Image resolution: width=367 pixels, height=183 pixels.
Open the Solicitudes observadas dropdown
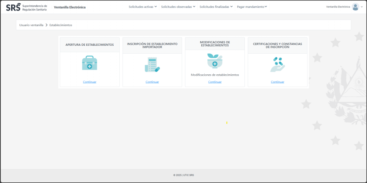tap(178, 7)
